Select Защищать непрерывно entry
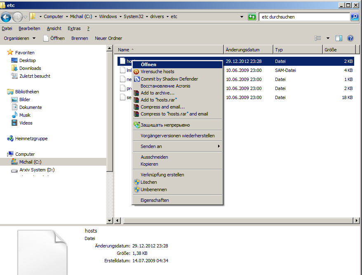This screenshot has height=275, width=362. [x=177, y=125]
